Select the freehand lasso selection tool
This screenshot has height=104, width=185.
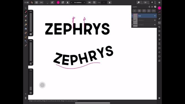[26, 37]
